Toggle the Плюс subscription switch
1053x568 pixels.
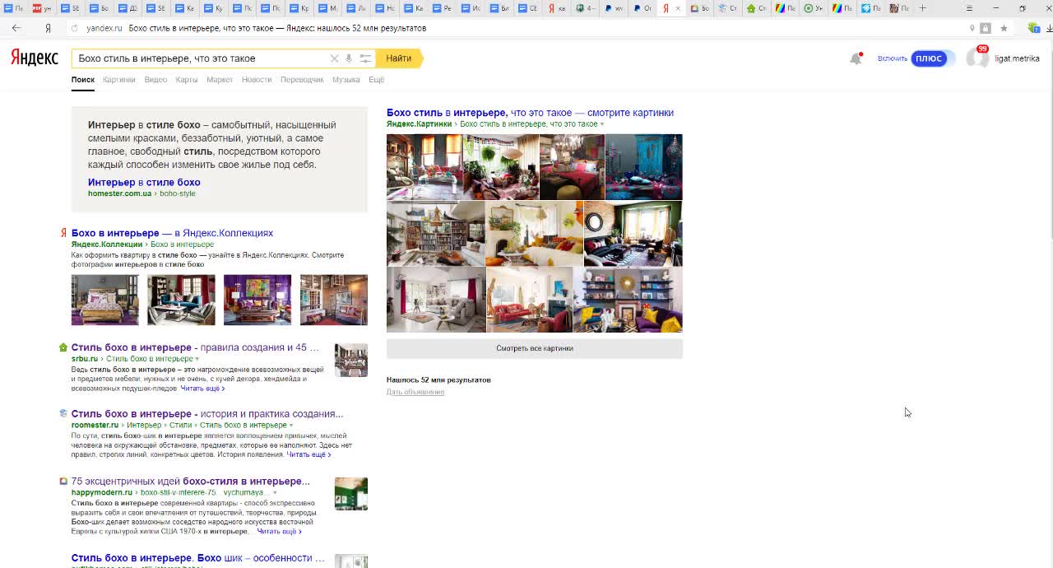pos(933,58)
